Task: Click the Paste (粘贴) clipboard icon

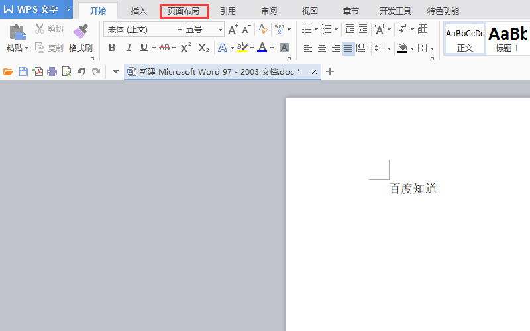Action: coord(17,32)
